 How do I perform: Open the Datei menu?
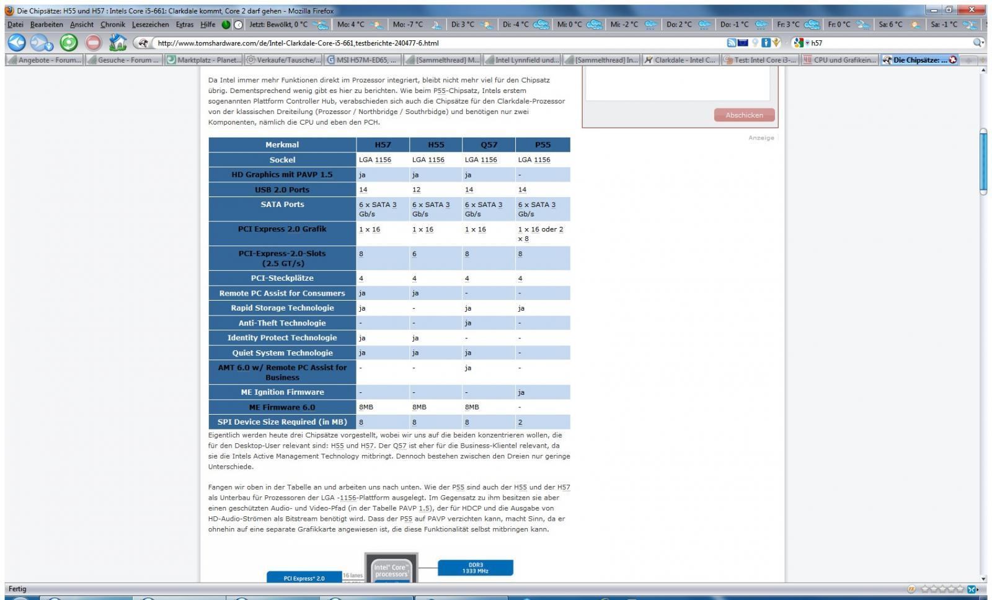pos(15,25)
